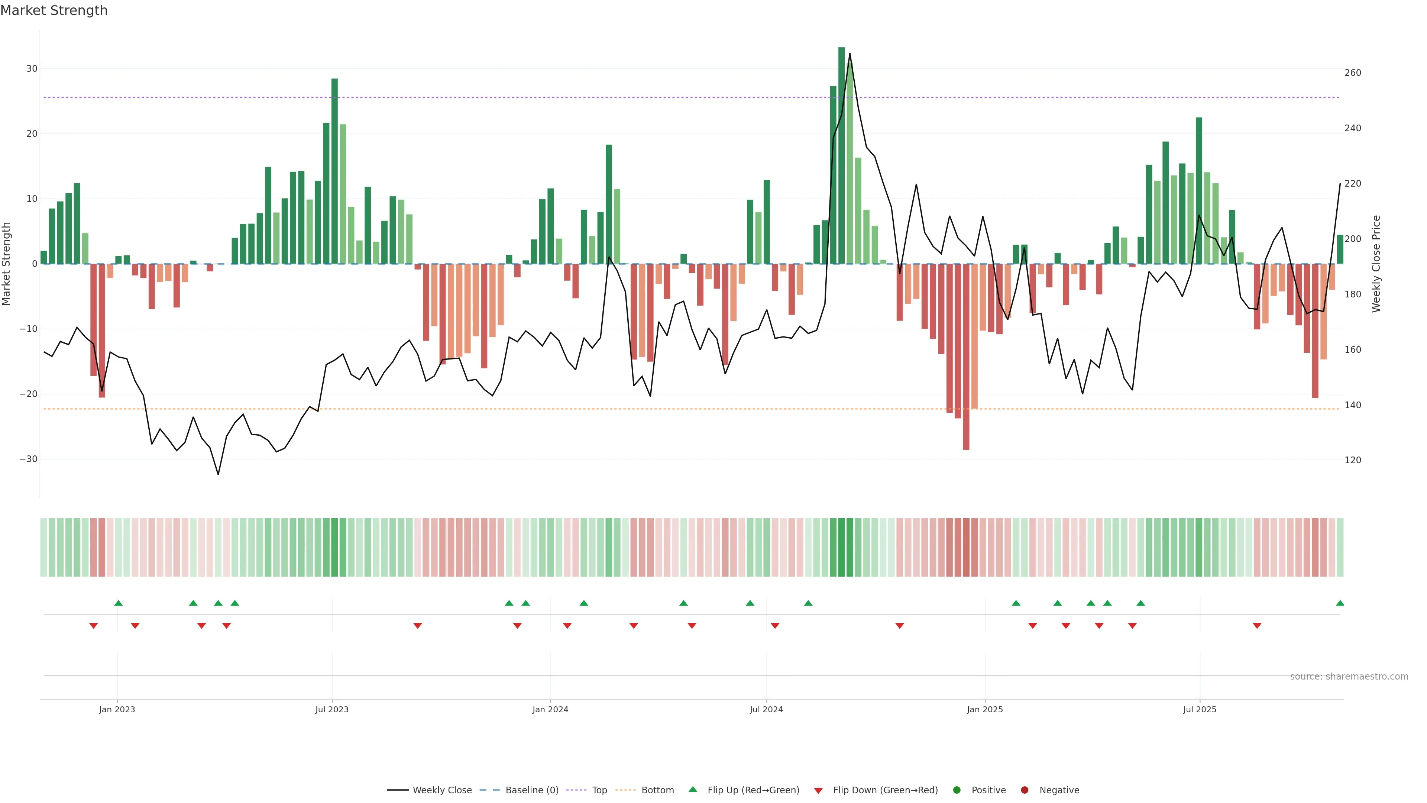Click the source: sharemaestro.com text

click(x=1349, y=676)
